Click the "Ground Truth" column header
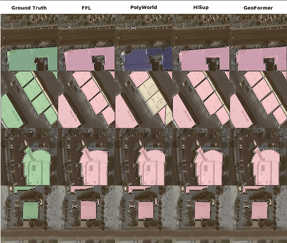 (x=29, y=8)
